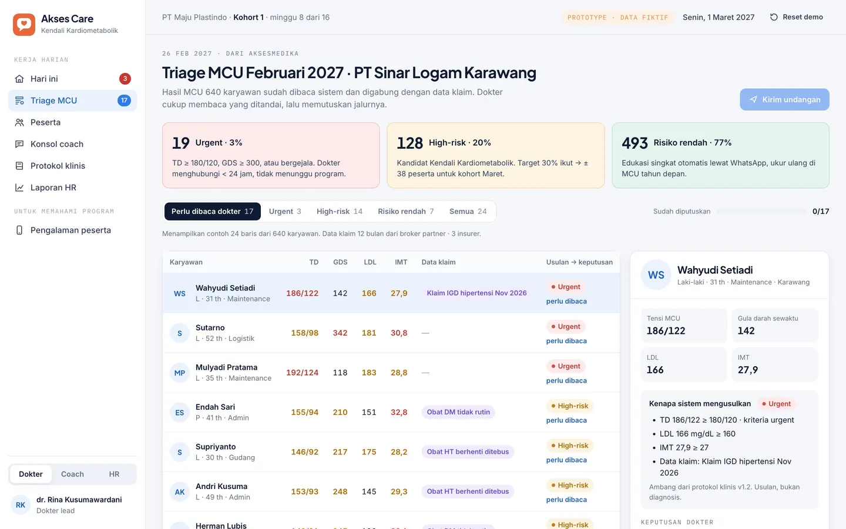Viewport: 846px width, 529px height.
Task: Open perlu dibaca link for Sutarno
Action: (566, 341)
